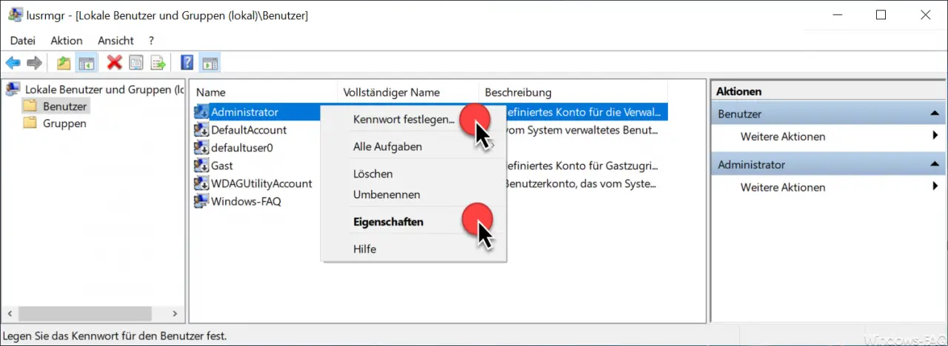Image resolution: width=948 pixels, height=346 pixels.
Task: Click the Benutzer folder icon in tree
Action: tap(30, 106)
